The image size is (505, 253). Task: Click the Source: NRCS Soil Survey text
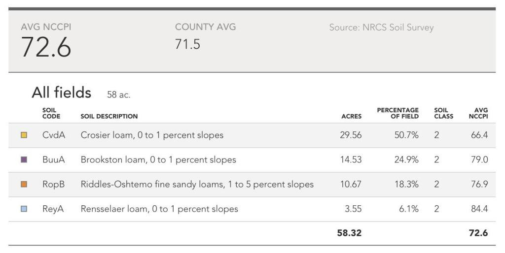[381, 28]
